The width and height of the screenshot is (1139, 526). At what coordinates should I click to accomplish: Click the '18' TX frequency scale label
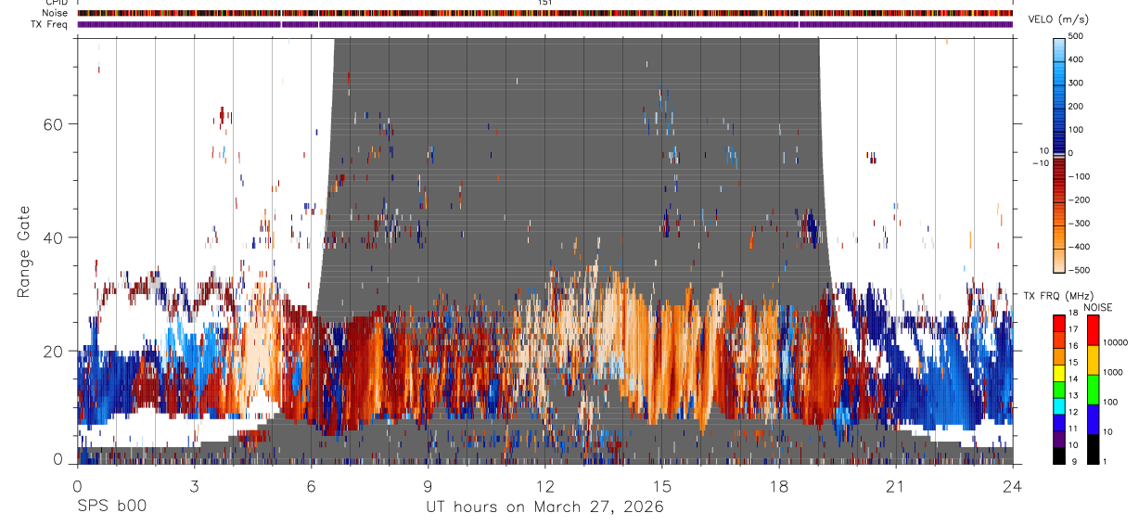point(1073,314)
